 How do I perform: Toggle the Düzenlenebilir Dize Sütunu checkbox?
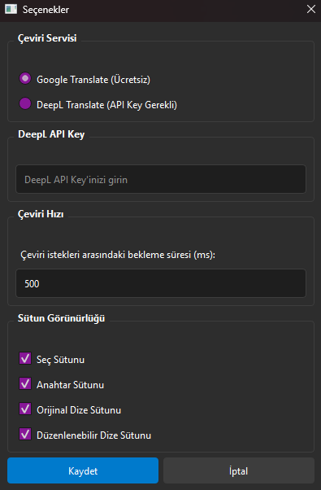point(25,434)
